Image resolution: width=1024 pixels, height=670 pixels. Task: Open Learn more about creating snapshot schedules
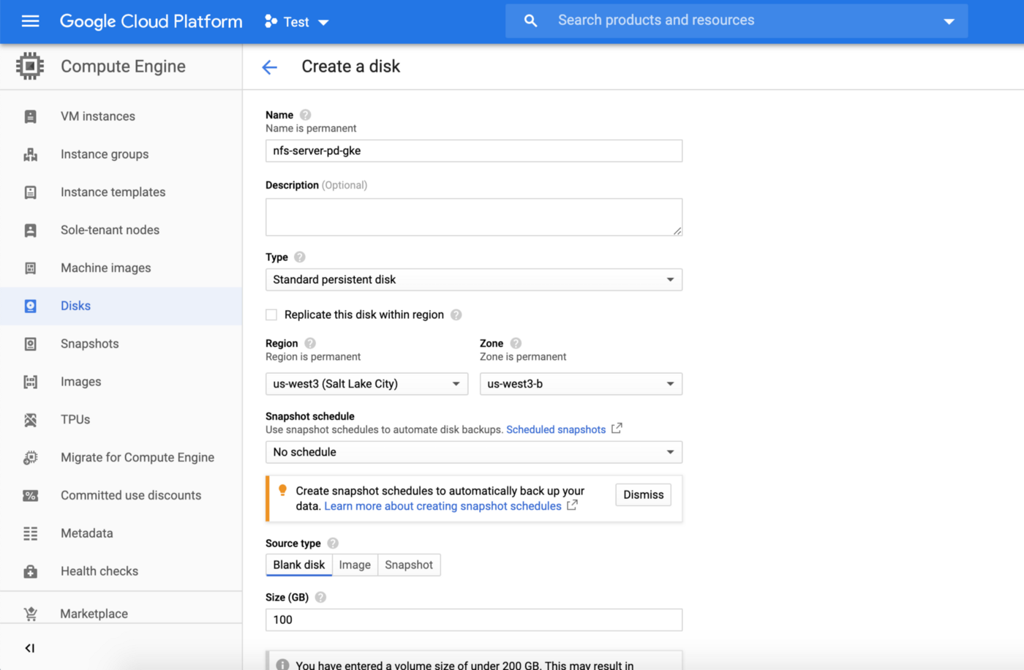pyautogui.click(x=443, y=506)
